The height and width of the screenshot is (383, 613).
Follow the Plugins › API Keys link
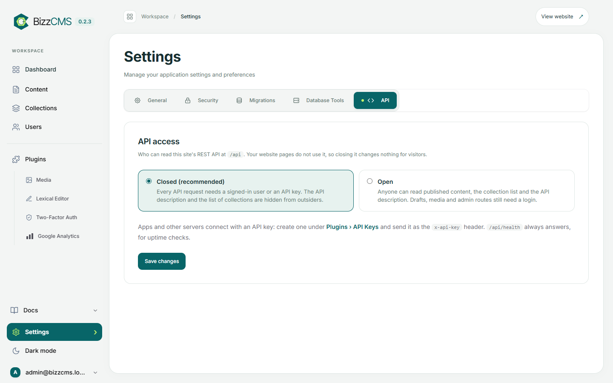(x=352, y=227)
